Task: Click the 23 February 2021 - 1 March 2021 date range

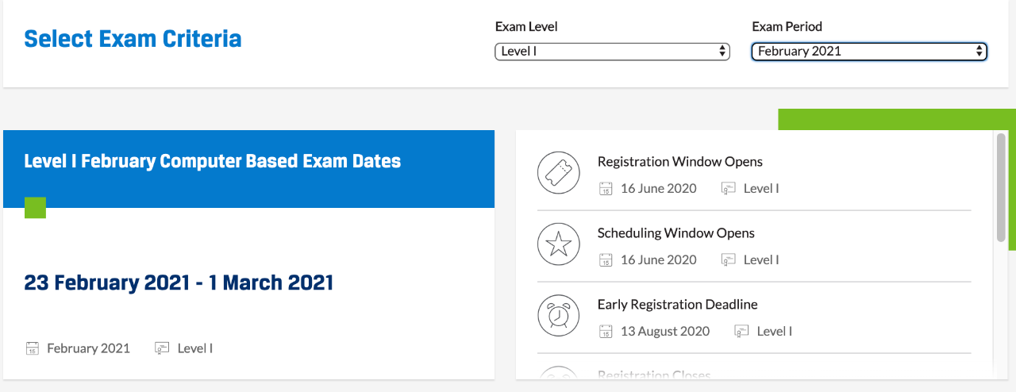Action: click(179, 282)
